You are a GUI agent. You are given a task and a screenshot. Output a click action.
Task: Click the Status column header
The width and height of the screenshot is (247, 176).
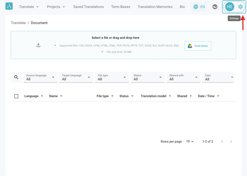tap(124, 96)
